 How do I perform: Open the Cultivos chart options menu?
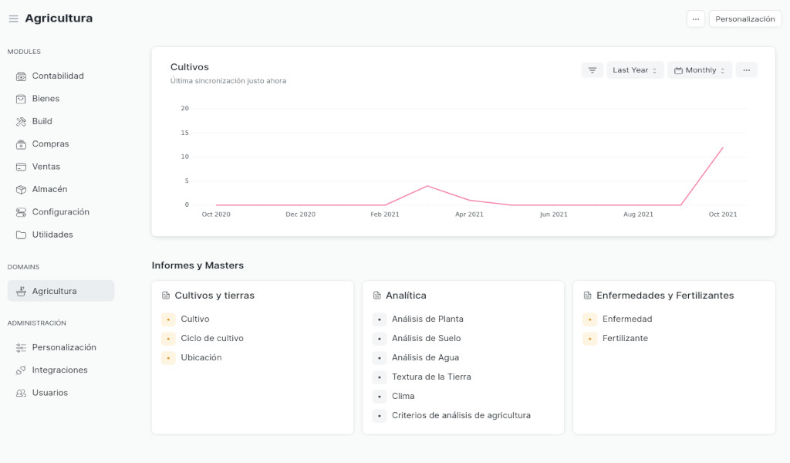[746, 70]
